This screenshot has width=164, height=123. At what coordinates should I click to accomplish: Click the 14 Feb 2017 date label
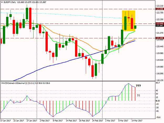[x=71, y=121]
